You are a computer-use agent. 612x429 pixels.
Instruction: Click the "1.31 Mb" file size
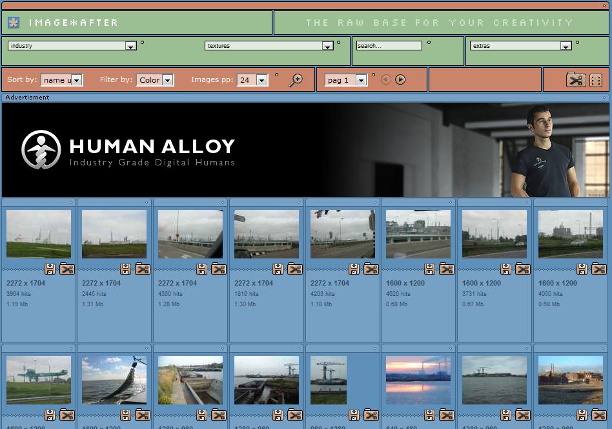[92, 304]
